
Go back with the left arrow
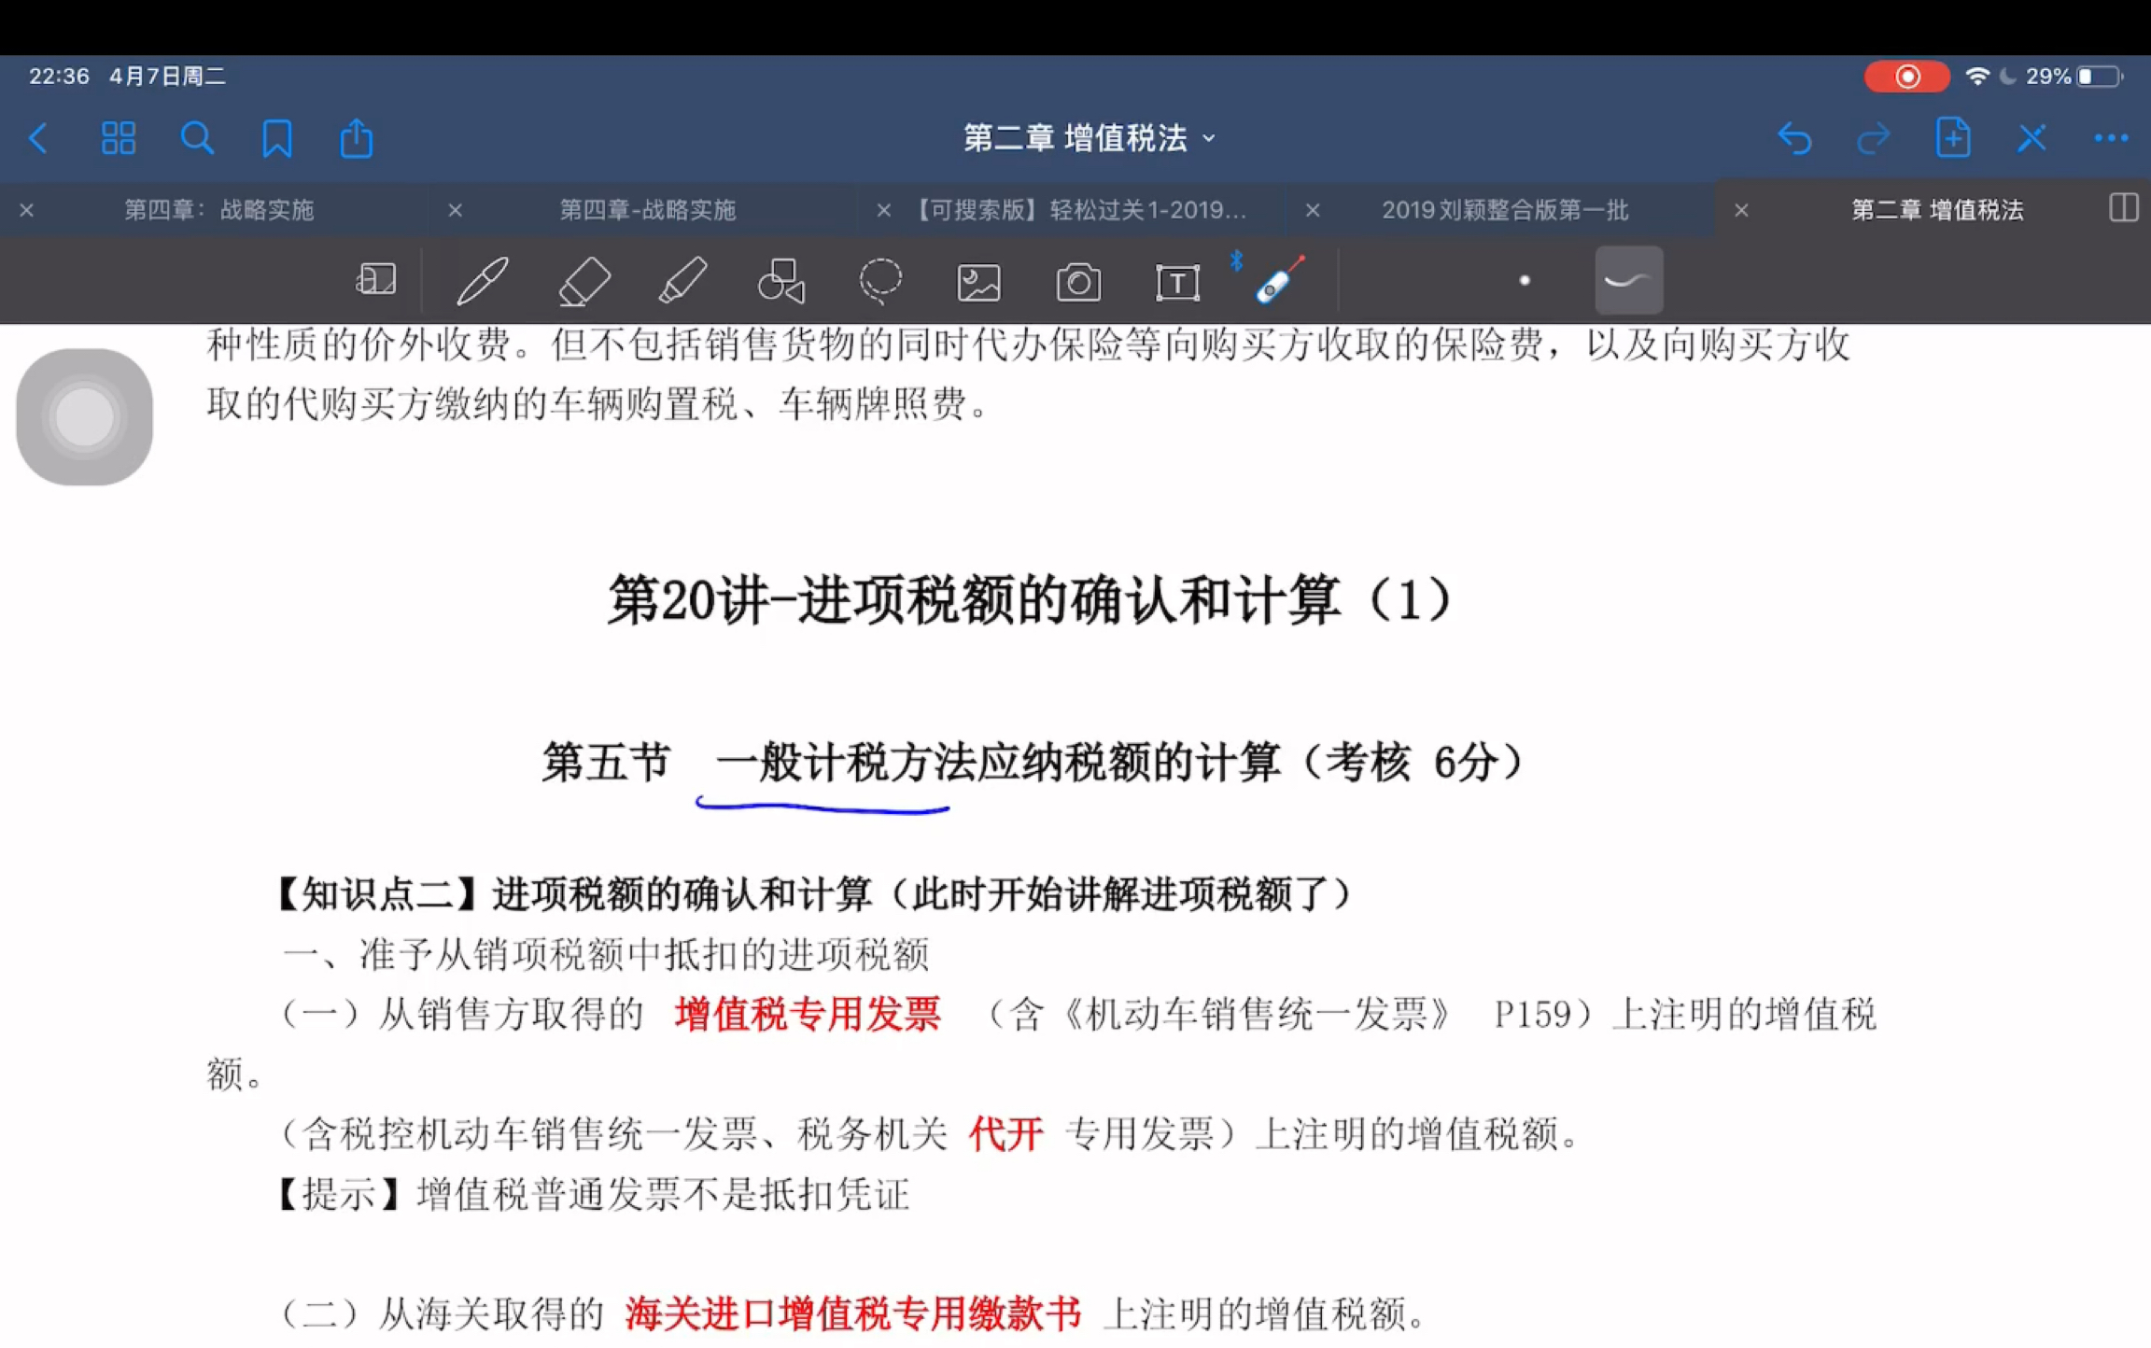38,139
